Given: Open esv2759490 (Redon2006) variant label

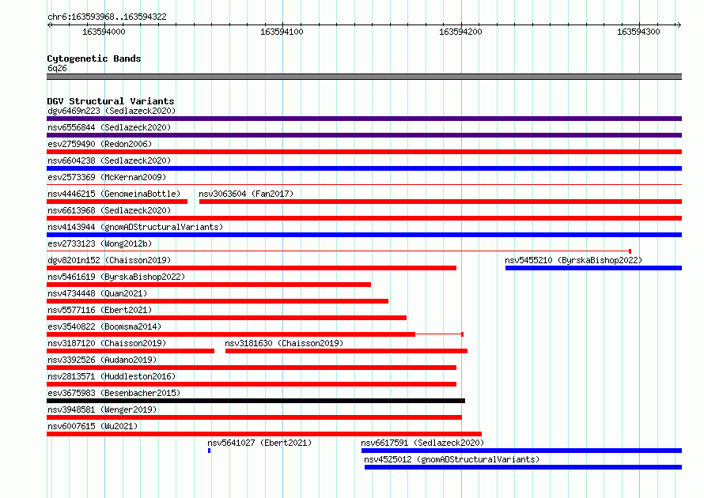Looking at the screenshot, I should pos(100,144).
